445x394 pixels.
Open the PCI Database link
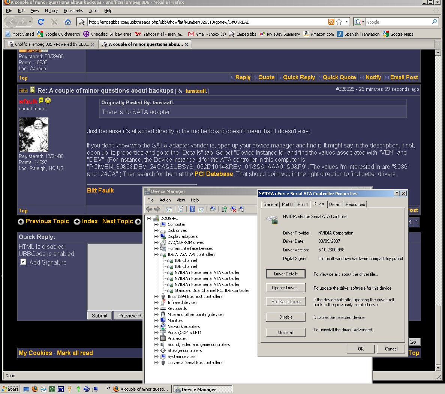click(214, 174)
